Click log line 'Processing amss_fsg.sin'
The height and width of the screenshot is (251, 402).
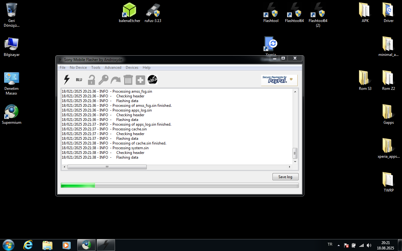[132, 91]
